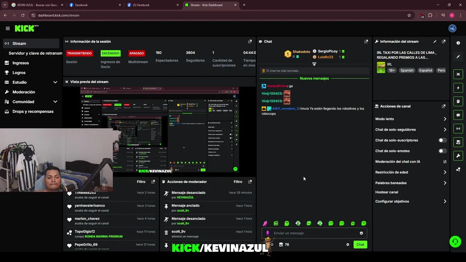Click the lightning bolt icon in right rail
The height and width of the screenshot is (262, 466).
[x=458, y=88]
